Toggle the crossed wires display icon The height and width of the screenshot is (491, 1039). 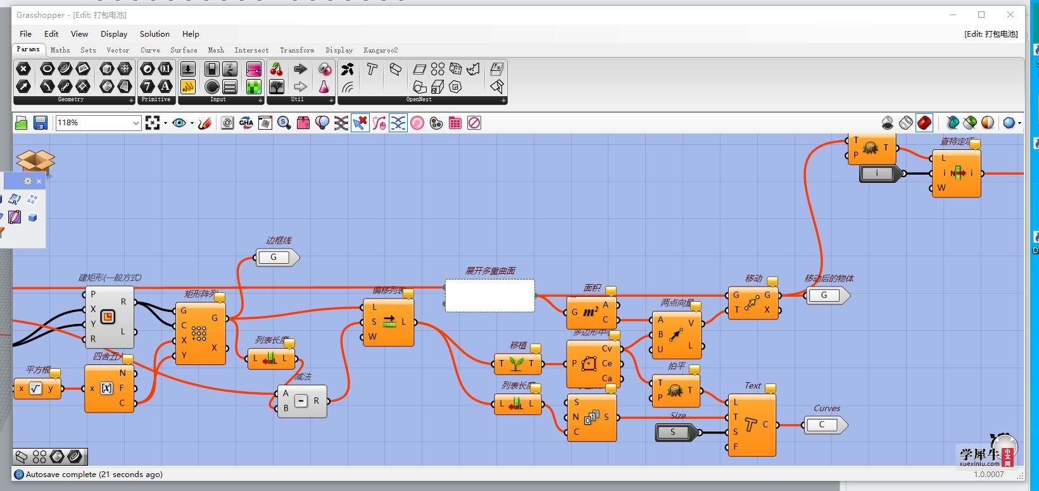(341, 123)
